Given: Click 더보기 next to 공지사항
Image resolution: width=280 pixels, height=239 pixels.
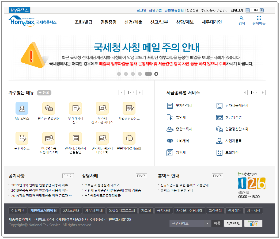Looking at the screenshot, I should 68,176.
